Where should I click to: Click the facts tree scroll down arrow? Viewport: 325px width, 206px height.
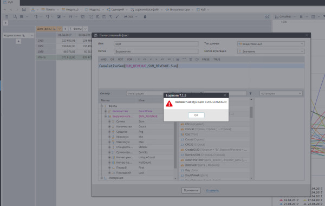point(175,178)
